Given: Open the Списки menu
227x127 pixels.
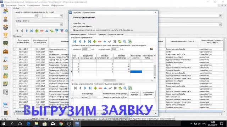Looking at the screenshot, I should (21, 5).
